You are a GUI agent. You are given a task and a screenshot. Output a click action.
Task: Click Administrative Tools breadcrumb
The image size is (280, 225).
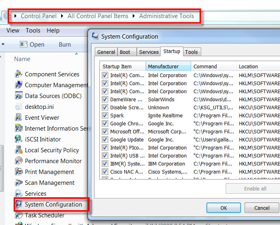click(167, 16)
